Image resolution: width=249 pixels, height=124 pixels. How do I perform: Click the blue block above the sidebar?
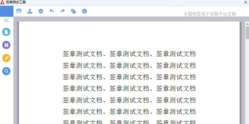tap(7, 11)
